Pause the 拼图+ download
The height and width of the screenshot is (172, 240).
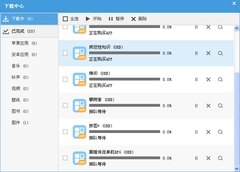click(x=196, y=132)
